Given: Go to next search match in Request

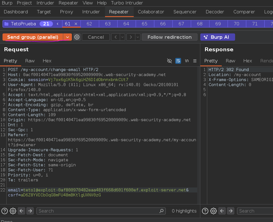Looking at the screenshot, I should coord(30,211).
